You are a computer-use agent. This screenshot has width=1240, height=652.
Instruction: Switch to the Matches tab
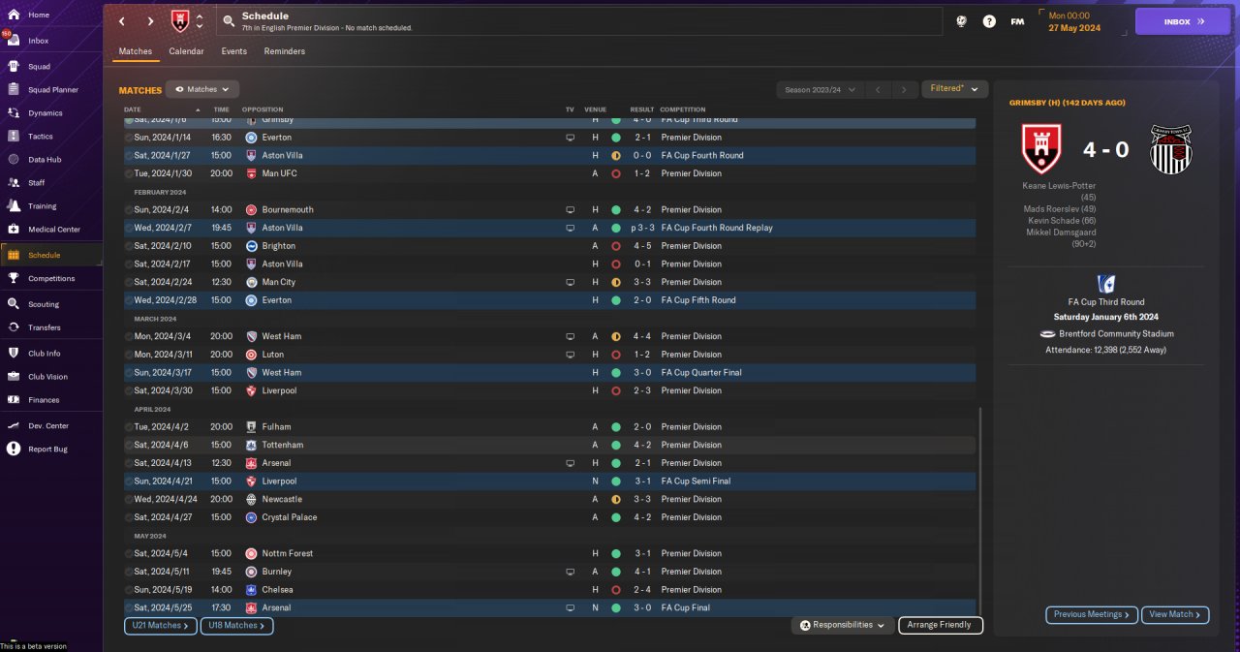coord(136,51)
